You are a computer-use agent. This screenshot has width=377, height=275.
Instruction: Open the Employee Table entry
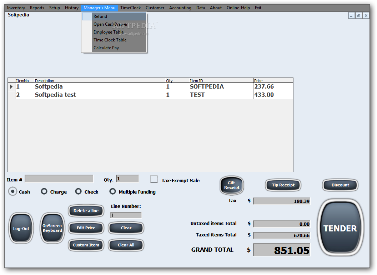point(114,32)
